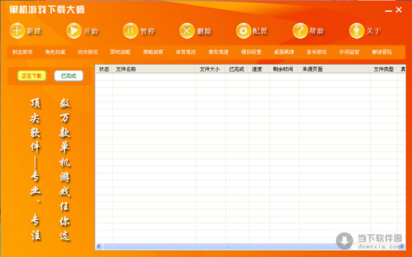Sort by the 文件大小 column header
412x257 pixels.
[x=211, y=69]
